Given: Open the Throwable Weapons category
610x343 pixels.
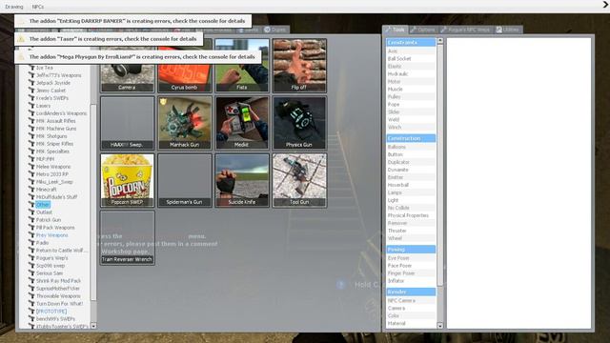Looking at the screenshot, I should click(x=58, y=296).
